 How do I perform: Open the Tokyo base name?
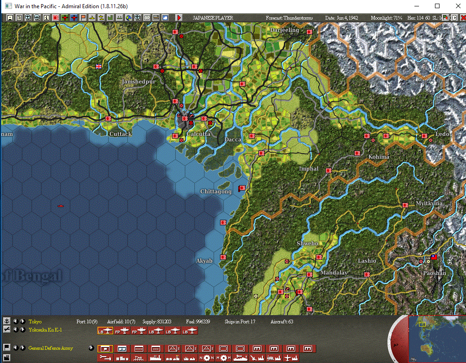pos(35,322)
